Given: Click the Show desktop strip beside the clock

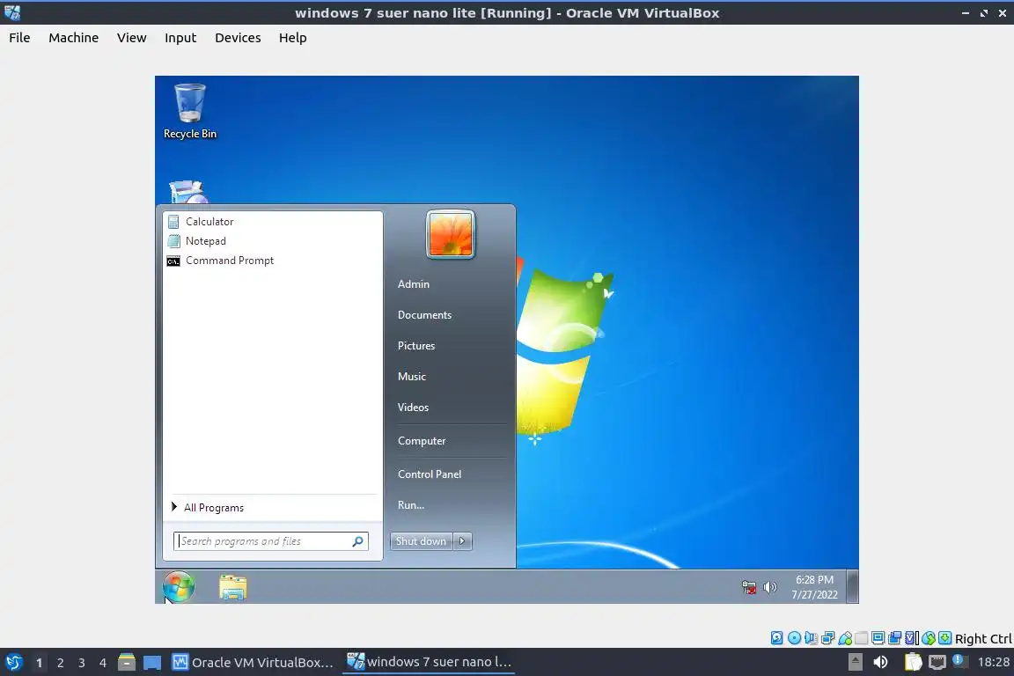Looking at the screenshot, I should [x=853, y=587].
